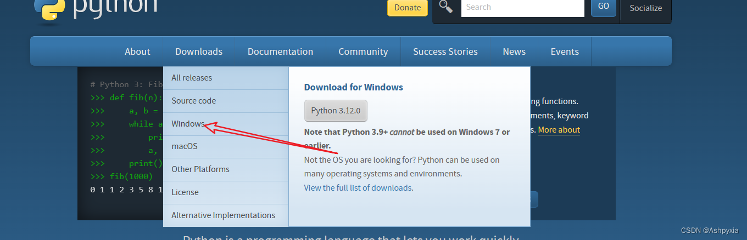Select All releases in Downloads menu
The width and height of the screenshot is (747, 240).
(x=226, y=78)
